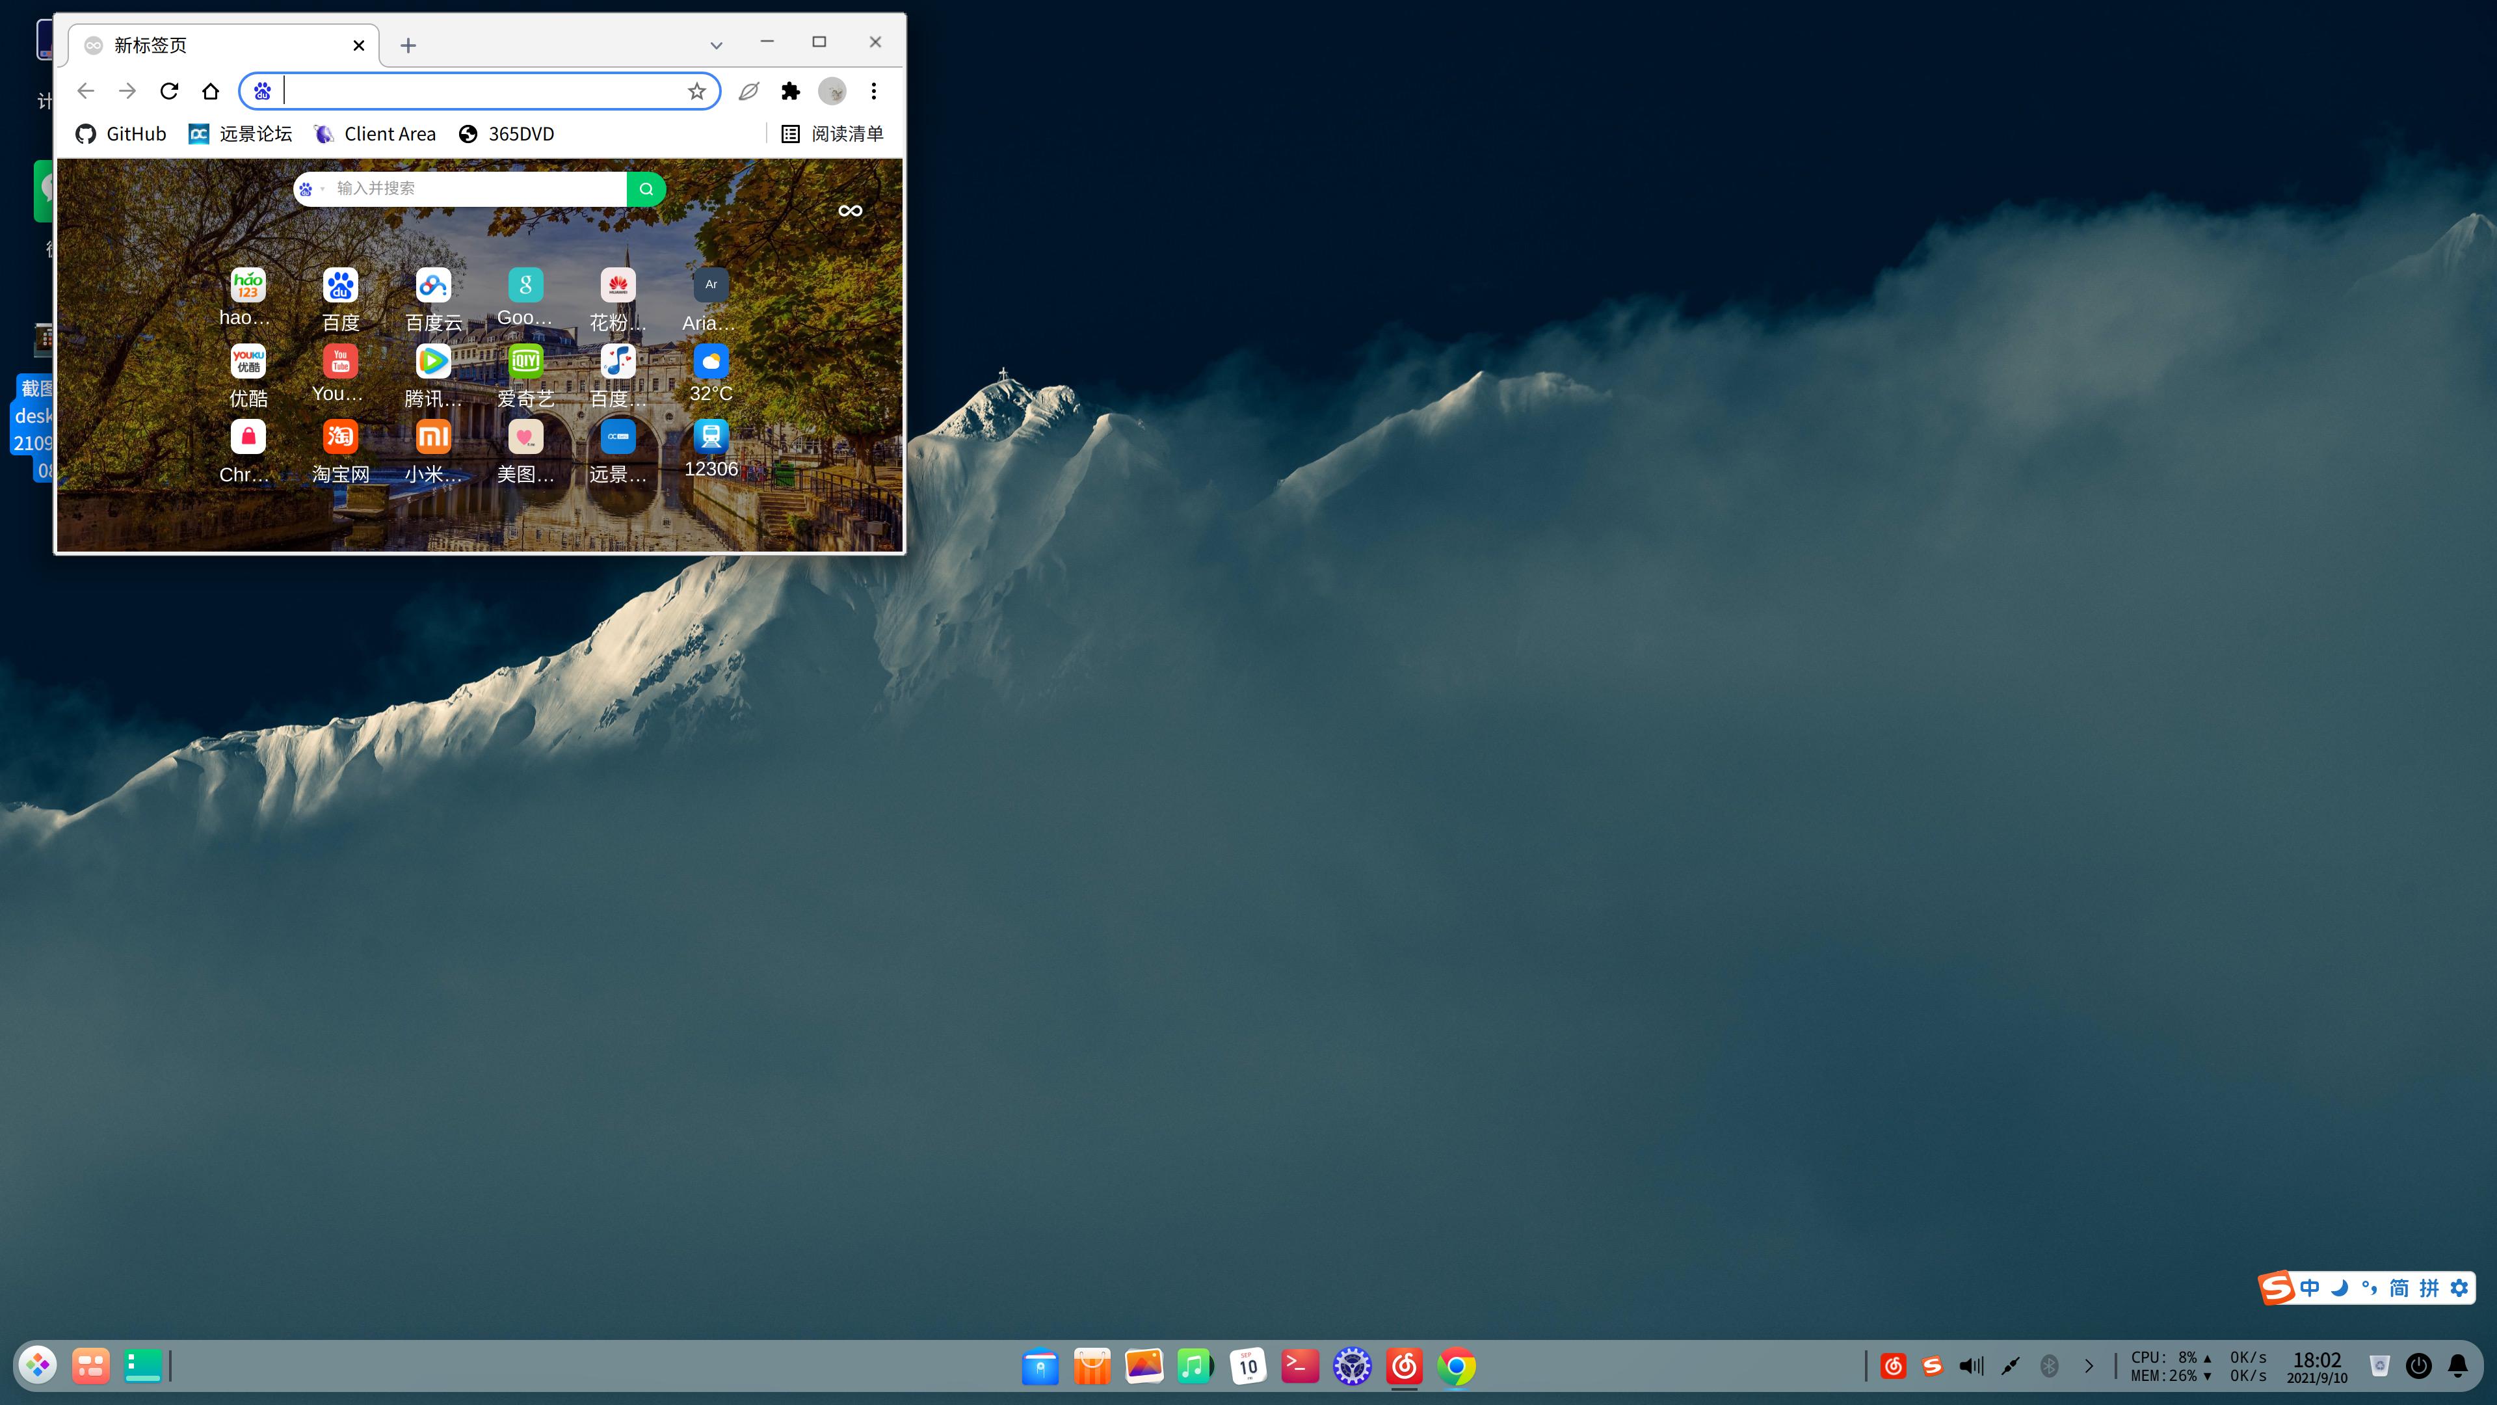The width and height of the screenshot is (2497, 1405).
Task: Toggle Sogou simplified character mode
Action: (2399, 1288)
